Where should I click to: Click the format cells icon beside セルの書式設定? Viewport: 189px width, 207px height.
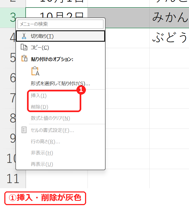24,130
